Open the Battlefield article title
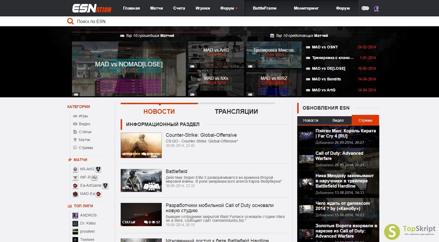 177,171
